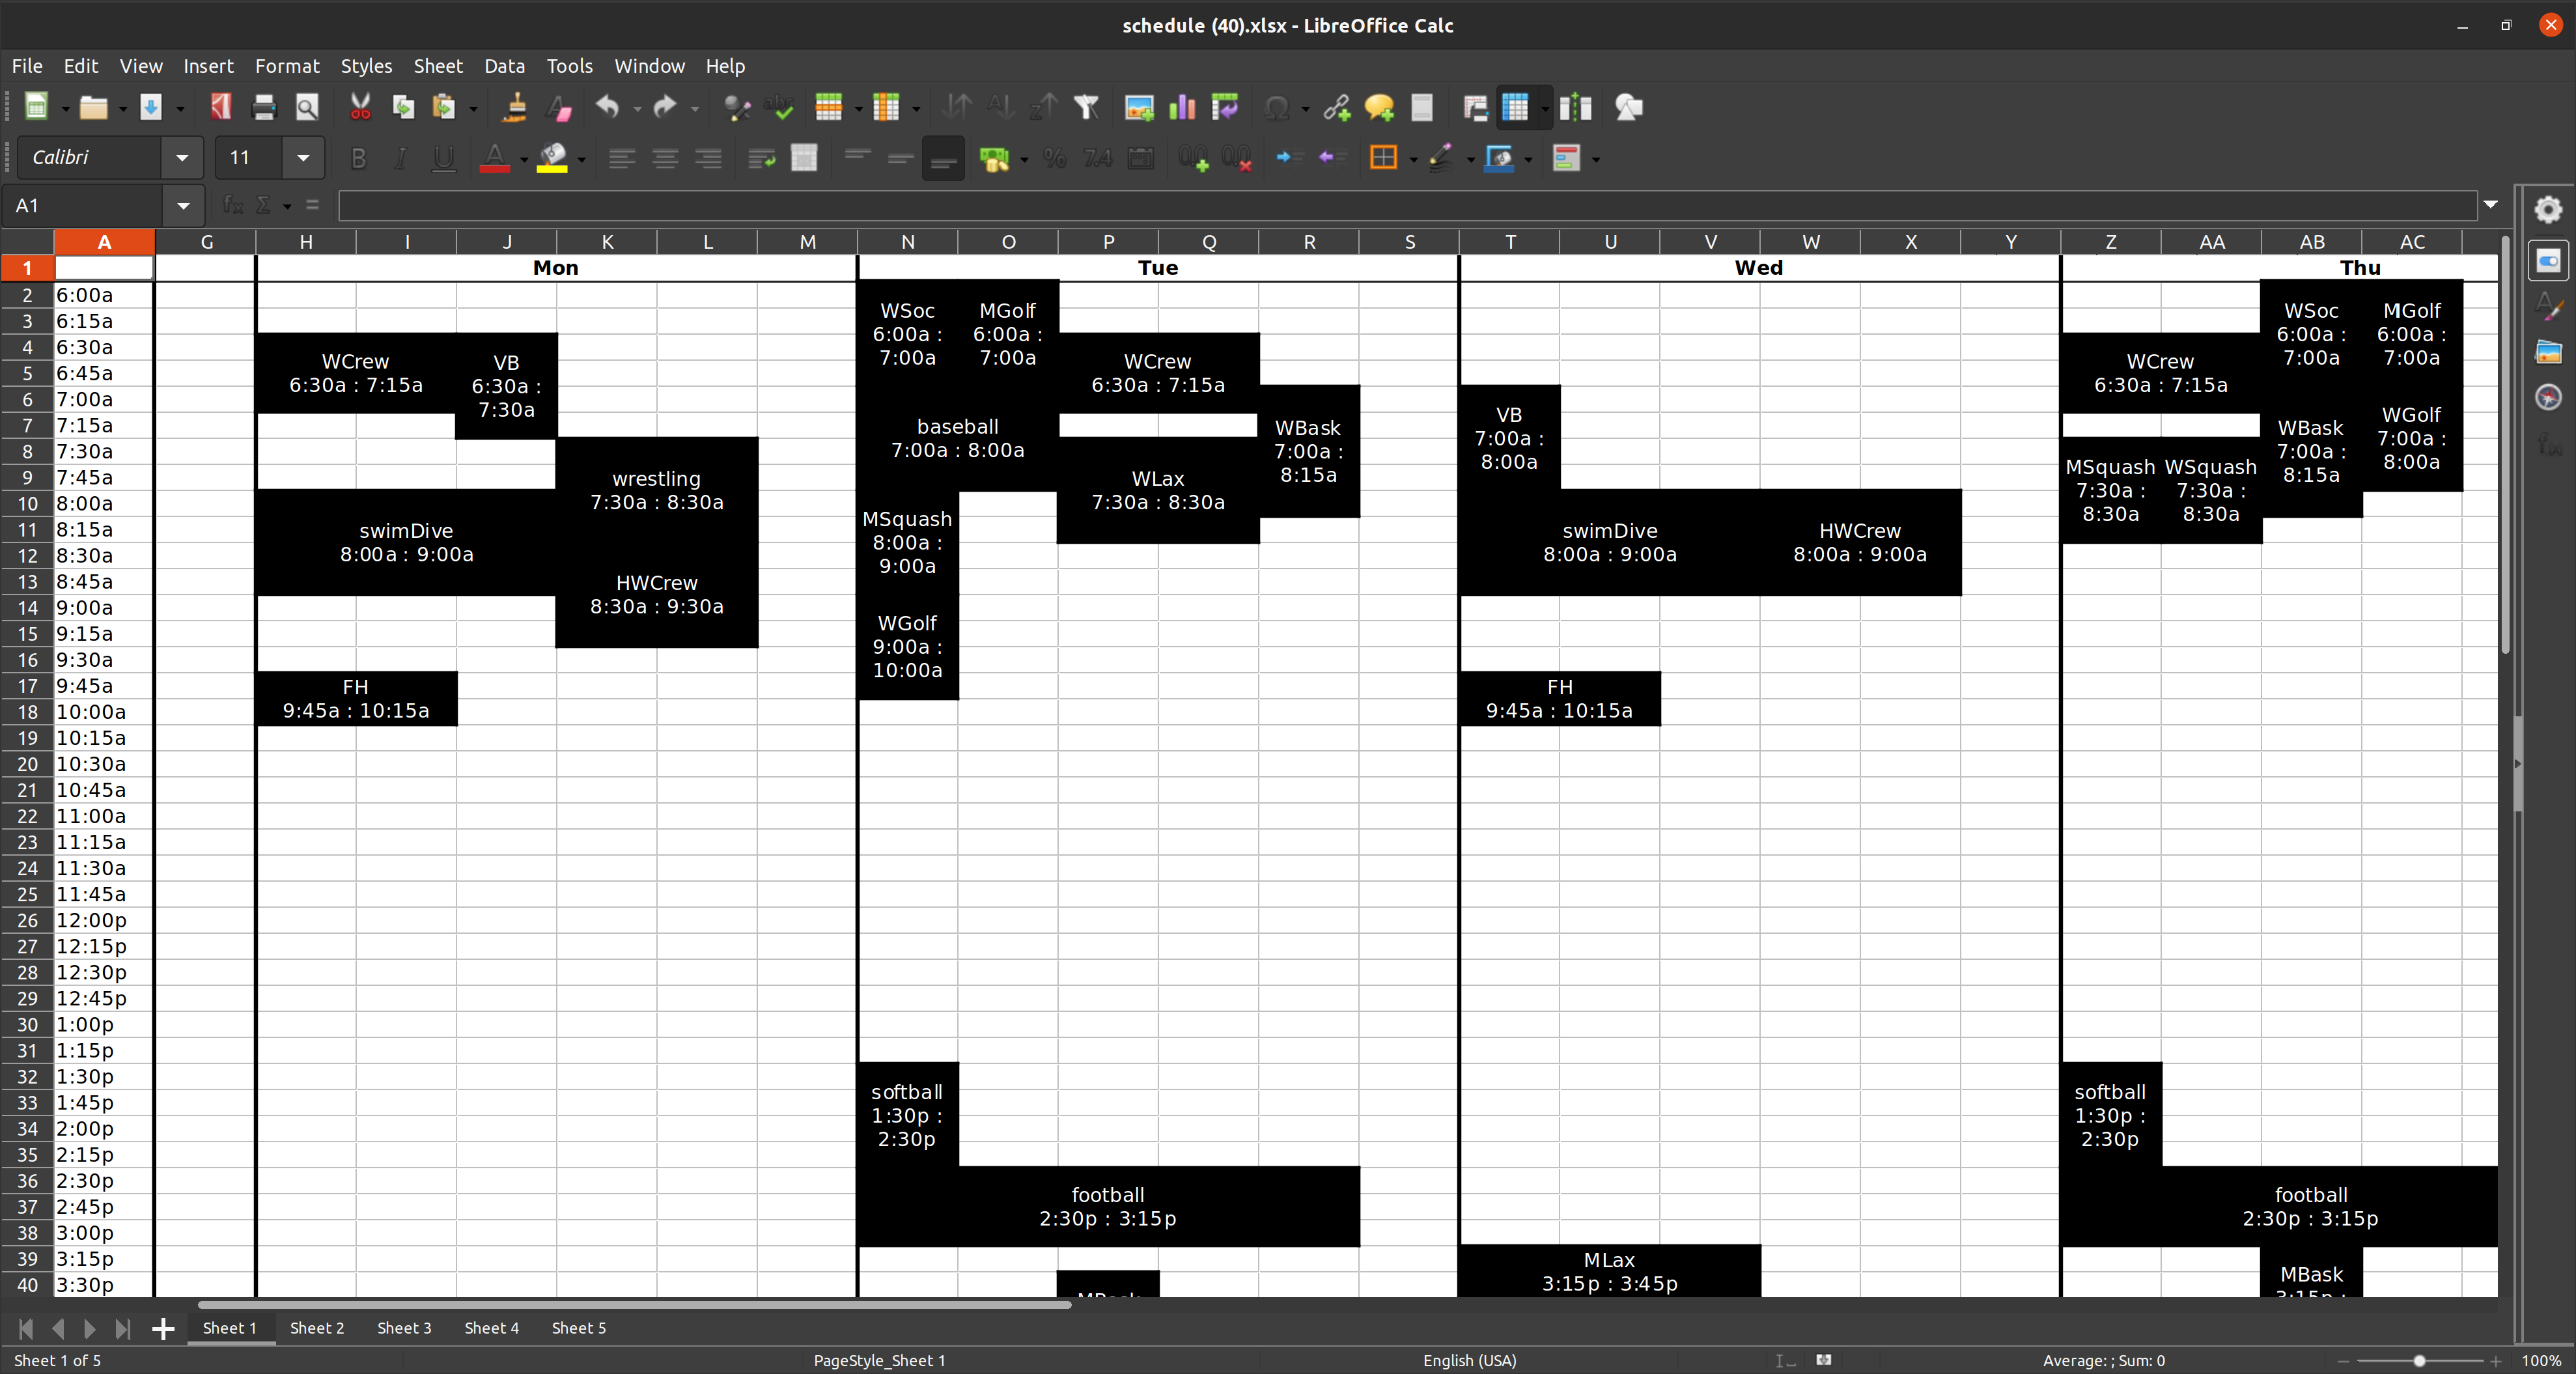This screenshot has width=2576, height=1374.
Task: Open the Find and Replace tool
Action: (x=737, y=107)
